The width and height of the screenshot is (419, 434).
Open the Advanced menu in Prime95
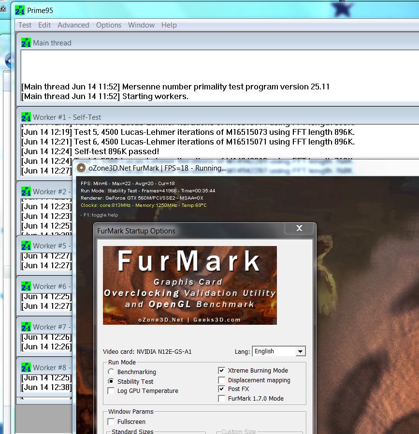tap(73, 25)
